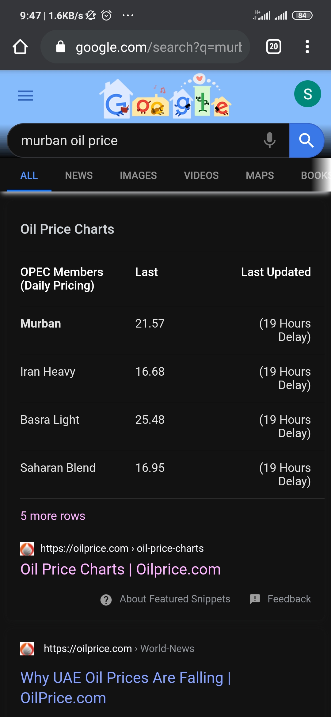
Task: Click the Feedback flag icon
Action: point(255,599)
